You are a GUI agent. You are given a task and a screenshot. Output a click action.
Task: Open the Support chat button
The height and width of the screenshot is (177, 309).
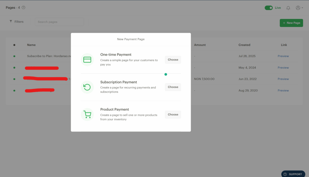pyautogui.click(x=293, y=174)
